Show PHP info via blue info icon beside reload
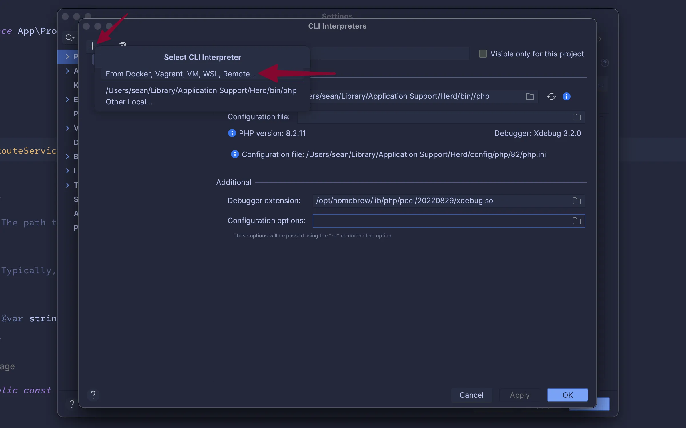Image resolution: width=686 pixels, height=428 pixels. coord(566,96)
